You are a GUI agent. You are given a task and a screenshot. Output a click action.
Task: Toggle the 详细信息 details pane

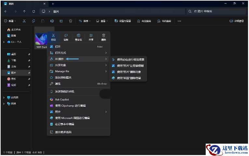(x=237, y=21)
